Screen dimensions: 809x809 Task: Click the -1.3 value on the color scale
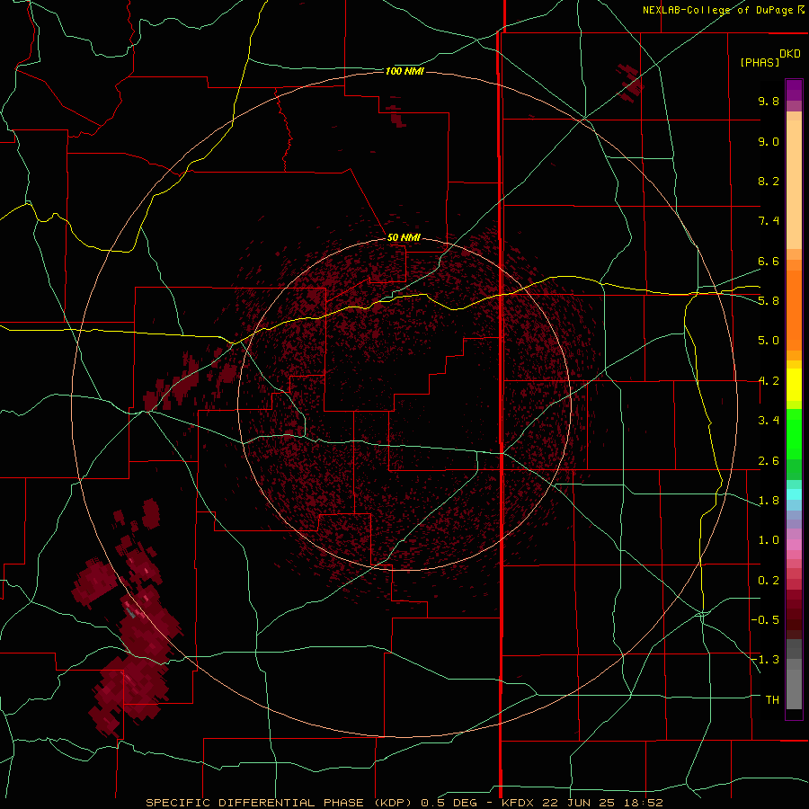point(765,660)
